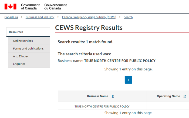
Task: Click the Resources sidebar heading
Action: pyautogui.click(x=28, y=32)
